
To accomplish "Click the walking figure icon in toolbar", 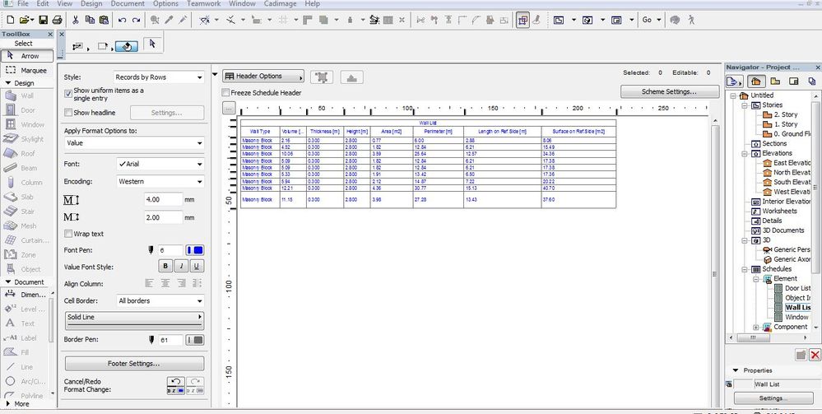I will pos(691,20).
